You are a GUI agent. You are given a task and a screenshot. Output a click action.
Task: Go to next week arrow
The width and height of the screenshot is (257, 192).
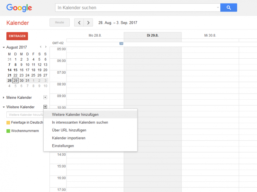click(x=88, y=22)
